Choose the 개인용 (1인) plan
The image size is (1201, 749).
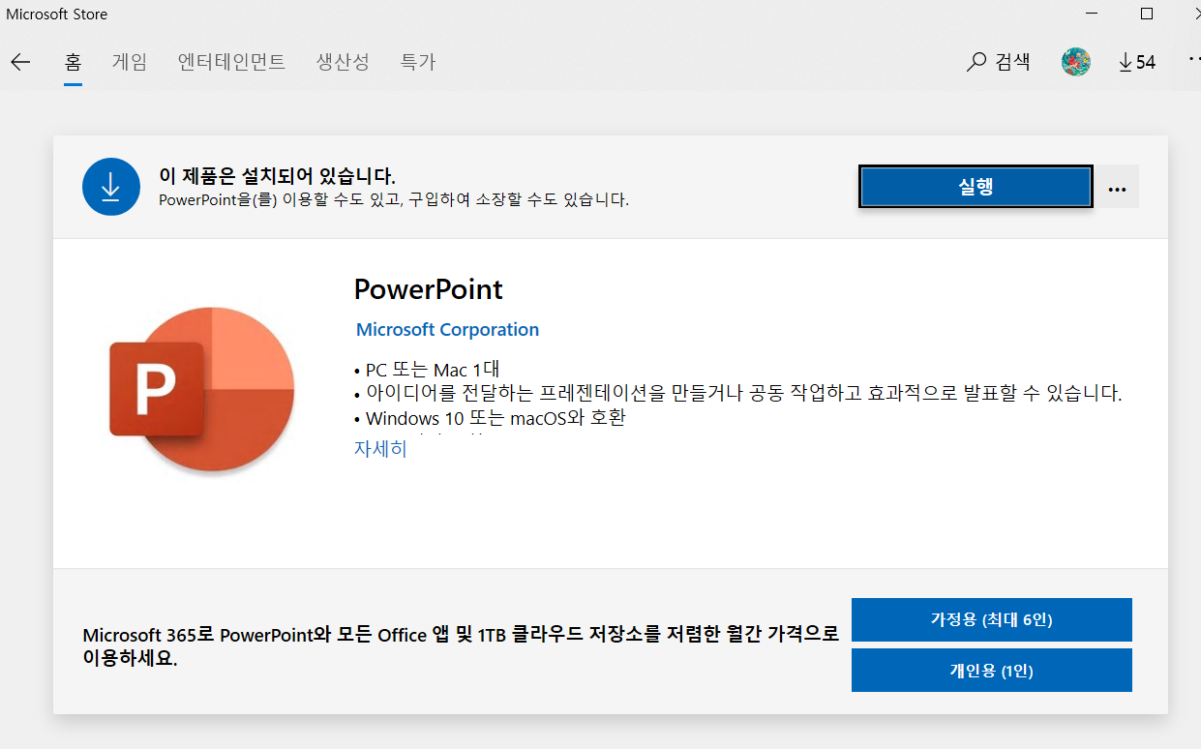coord(991,670)
